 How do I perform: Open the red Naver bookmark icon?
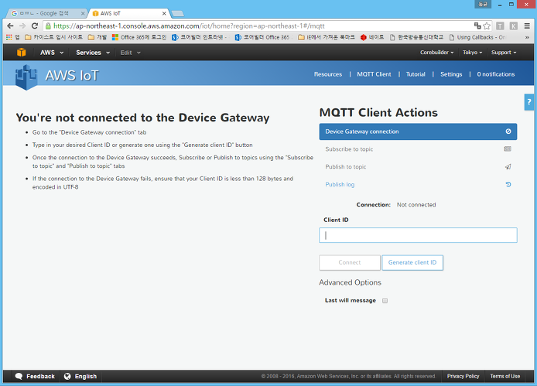click(364, 37)
